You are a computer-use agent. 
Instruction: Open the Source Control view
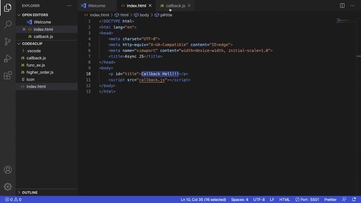pos(7,41)
